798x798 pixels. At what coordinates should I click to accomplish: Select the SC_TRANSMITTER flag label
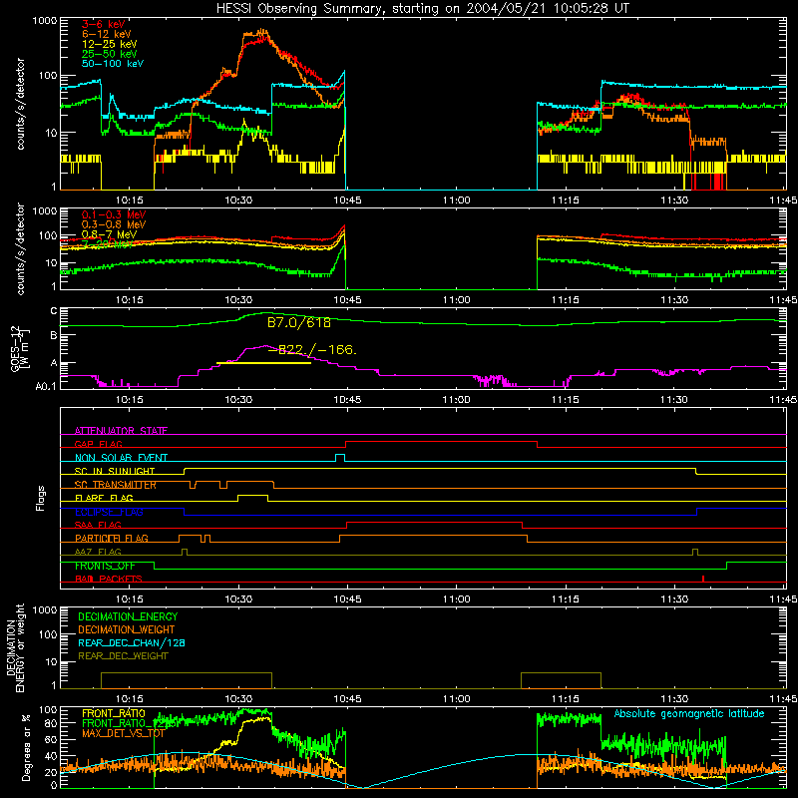point(116,485)
